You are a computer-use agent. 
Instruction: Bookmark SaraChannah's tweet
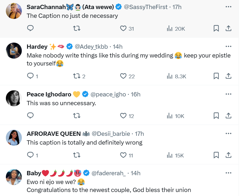pos(216,28)
